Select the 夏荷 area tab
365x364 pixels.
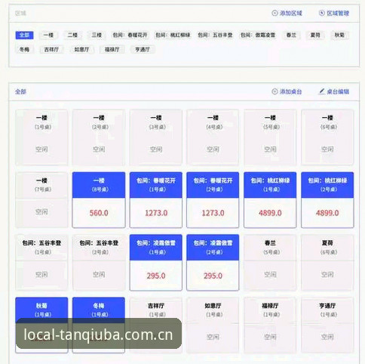[x=315, y=35]
